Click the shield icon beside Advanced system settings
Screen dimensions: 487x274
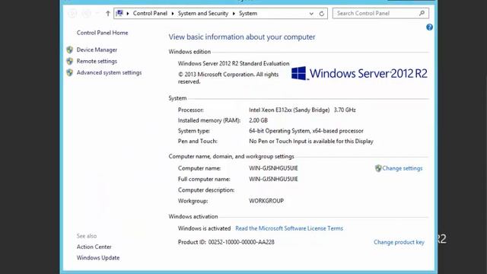(69, 73)
